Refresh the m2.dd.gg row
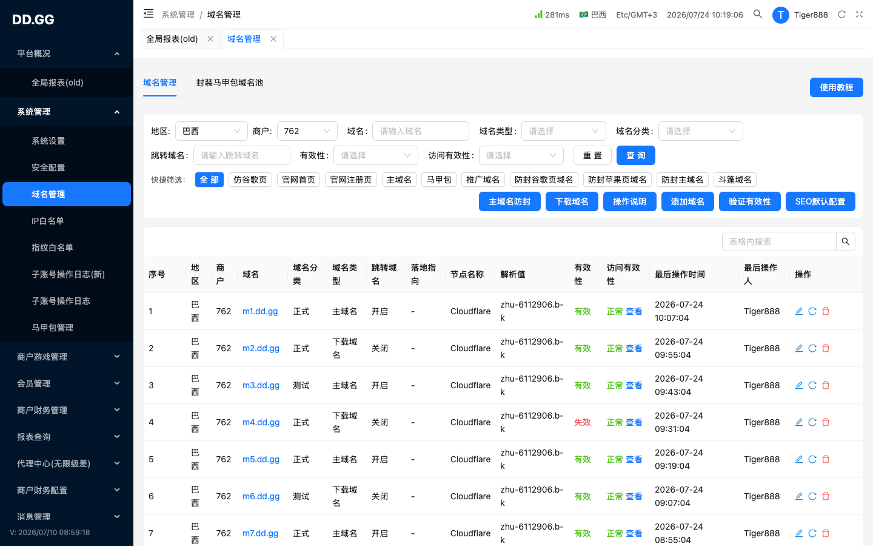The image size is (873, 546). (x=812, y=348)
